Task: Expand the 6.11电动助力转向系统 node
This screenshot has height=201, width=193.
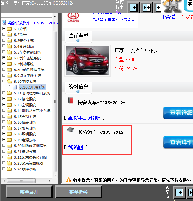Action: (x=4, y=93)
